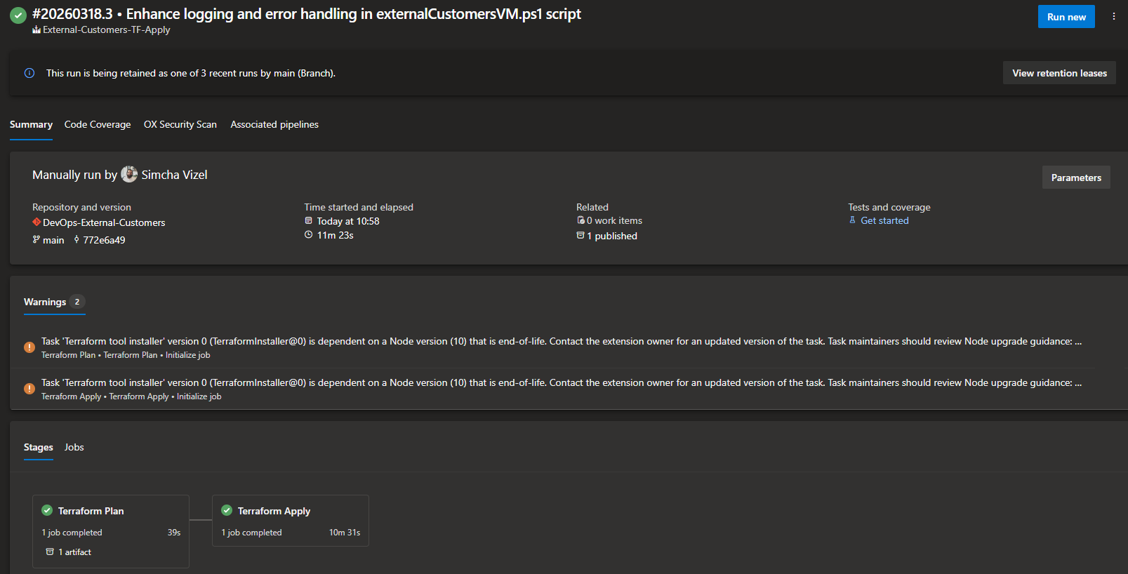This screenshot has height=574, width=1128.
Task: Click the info icon in retention banner
Action: coord(29,73)
